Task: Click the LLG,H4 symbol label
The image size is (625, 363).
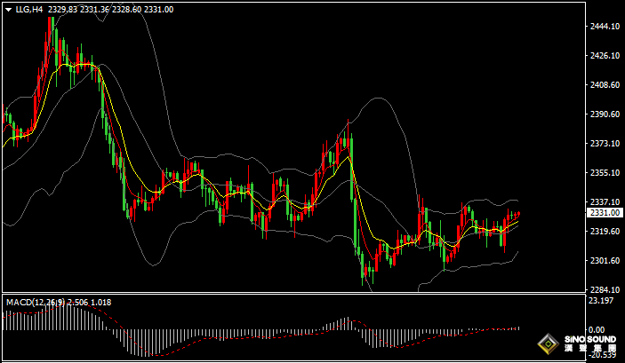Action: point(28,9)
